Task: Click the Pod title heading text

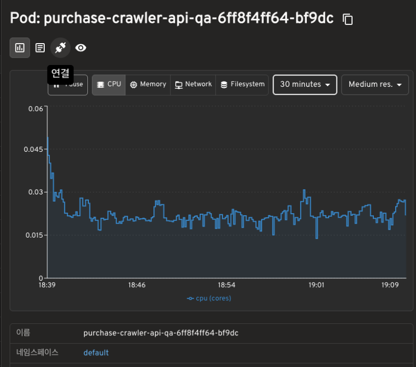Action: pyautogui.click(x=172, y=19)
